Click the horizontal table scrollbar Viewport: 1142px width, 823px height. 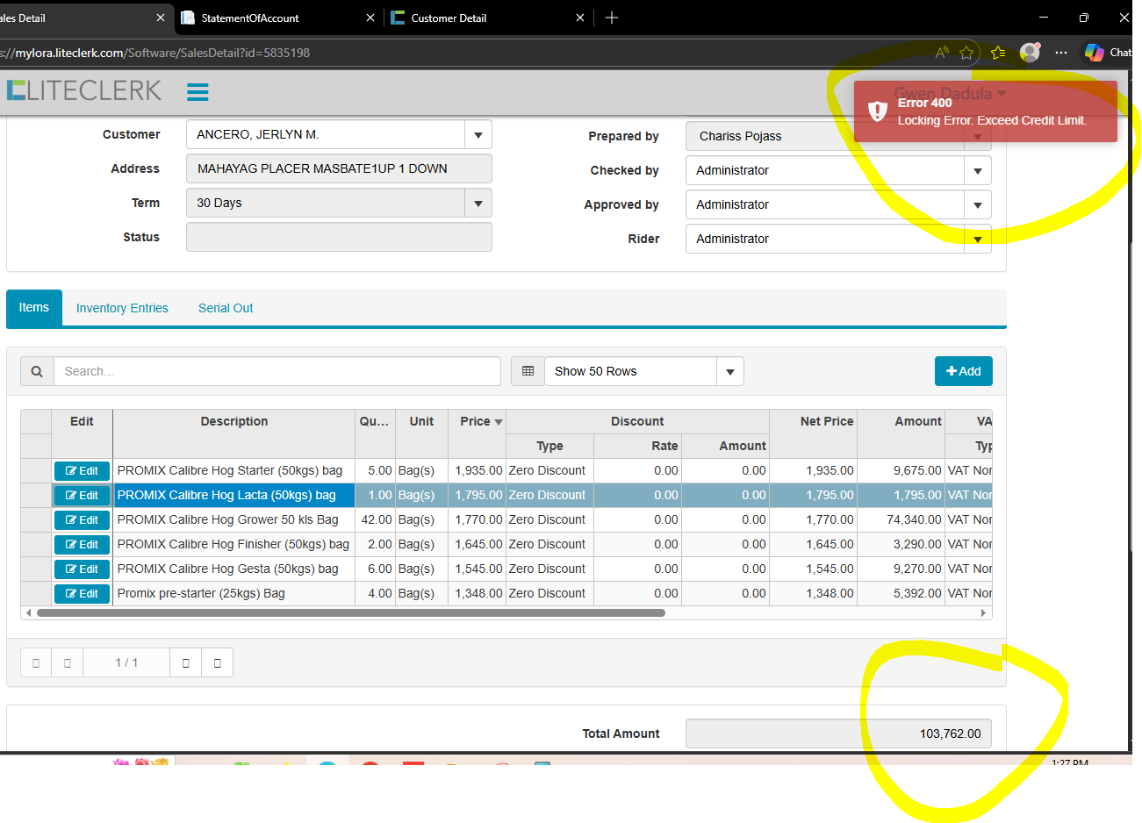coord(351,613)
